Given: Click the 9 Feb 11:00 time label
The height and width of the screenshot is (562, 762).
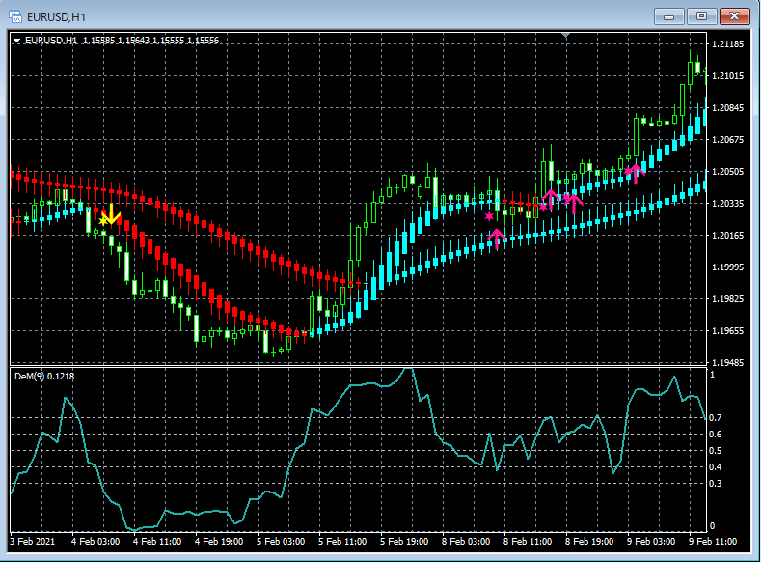Looking at the screenshot, I should tap(713, 541).
